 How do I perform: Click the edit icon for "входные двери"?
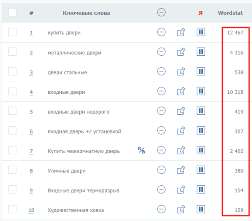coord(181,91)
